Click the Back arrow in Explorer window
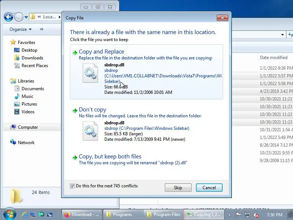Screen dimensions: 293x220 point(8,17)
